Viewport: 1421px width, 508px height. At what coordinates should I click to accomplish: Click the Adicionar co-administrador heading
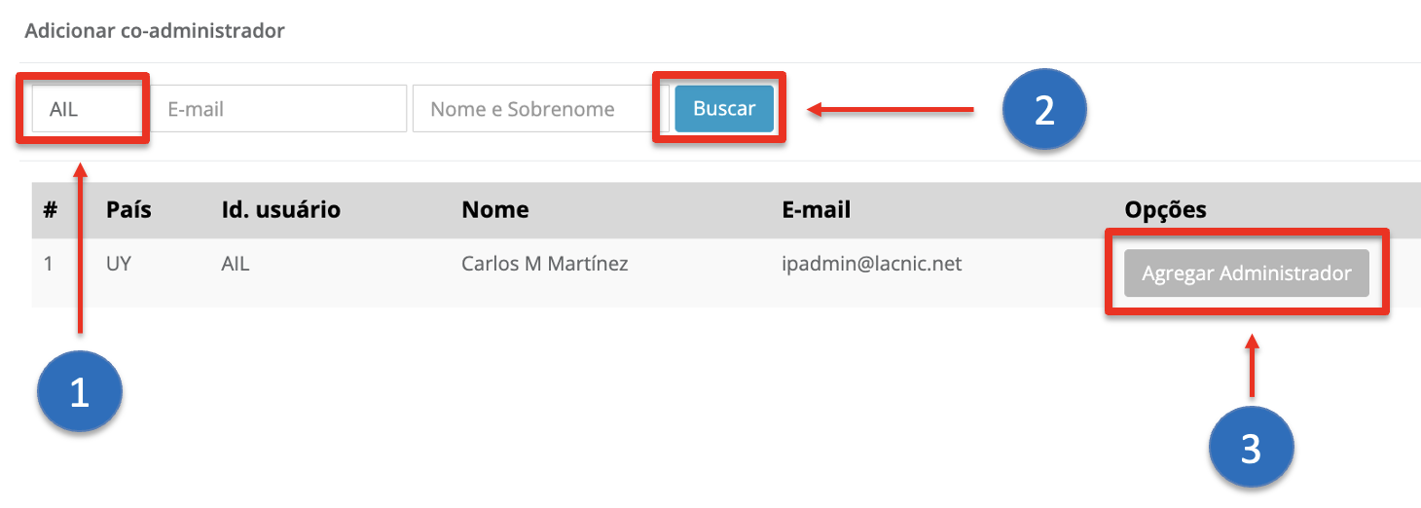(x=155, y=31)
